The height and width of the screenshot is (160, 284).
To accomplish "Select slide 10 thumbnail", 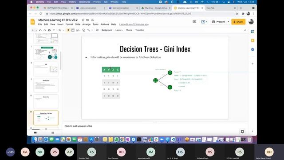I will 46,102.
